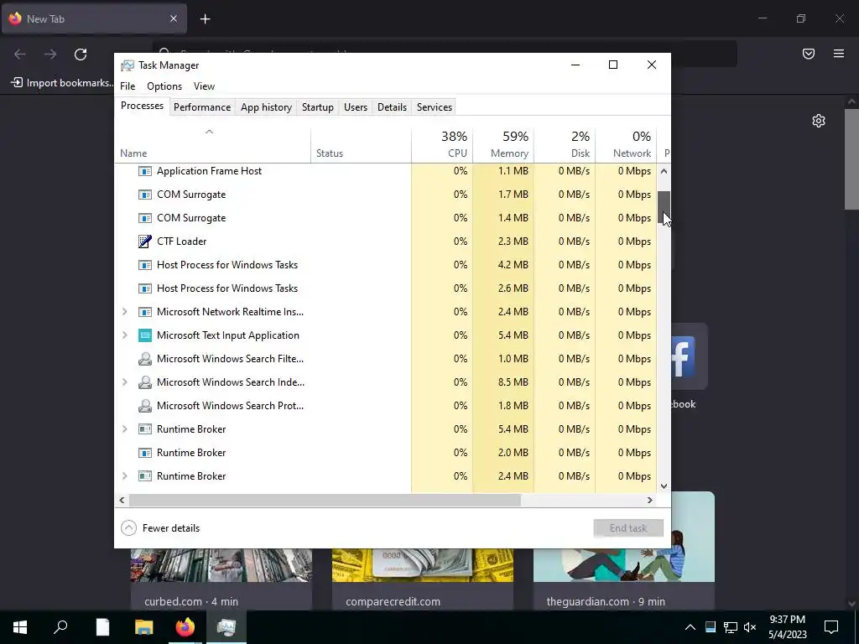This screenshot has height=644, width=859.
Task: Click the CTF Loader pen icon
Action: click(x=144, y=241)
